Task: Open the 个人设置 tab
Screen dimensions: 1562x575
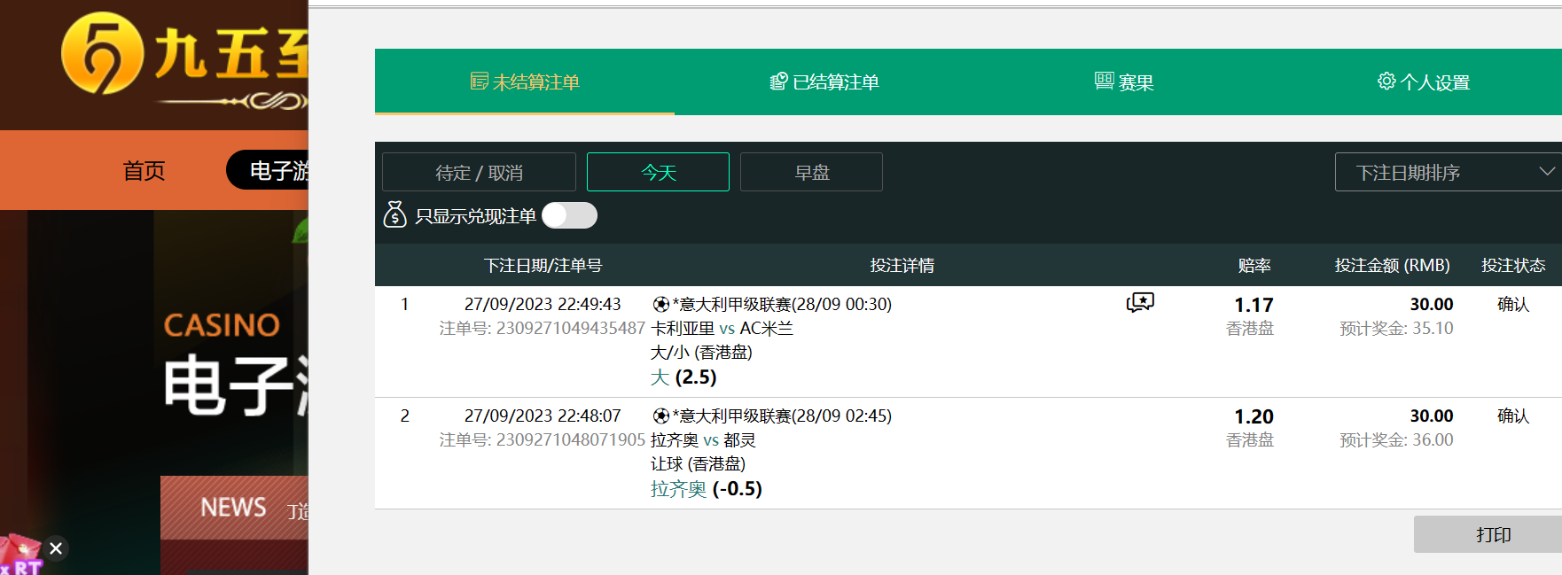Action: pyautogui.click(x=1424, y=82)
